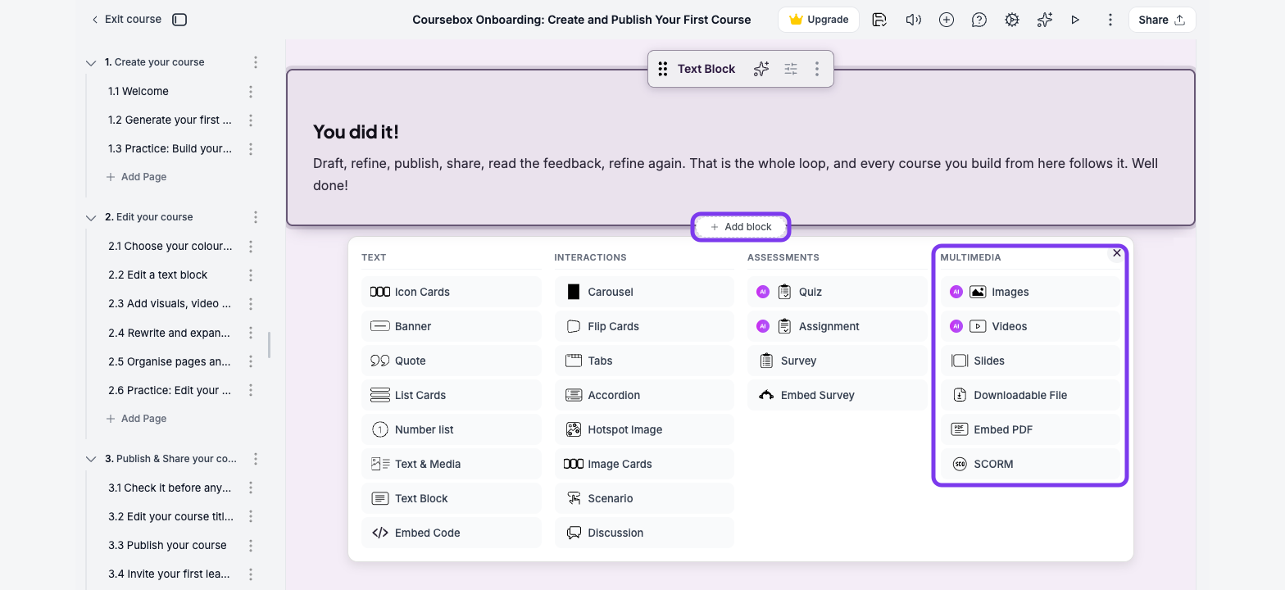Insert a Carousel block
This screenshot has width=1285, height=590.
pyautogui.click(x=644, y=292)
